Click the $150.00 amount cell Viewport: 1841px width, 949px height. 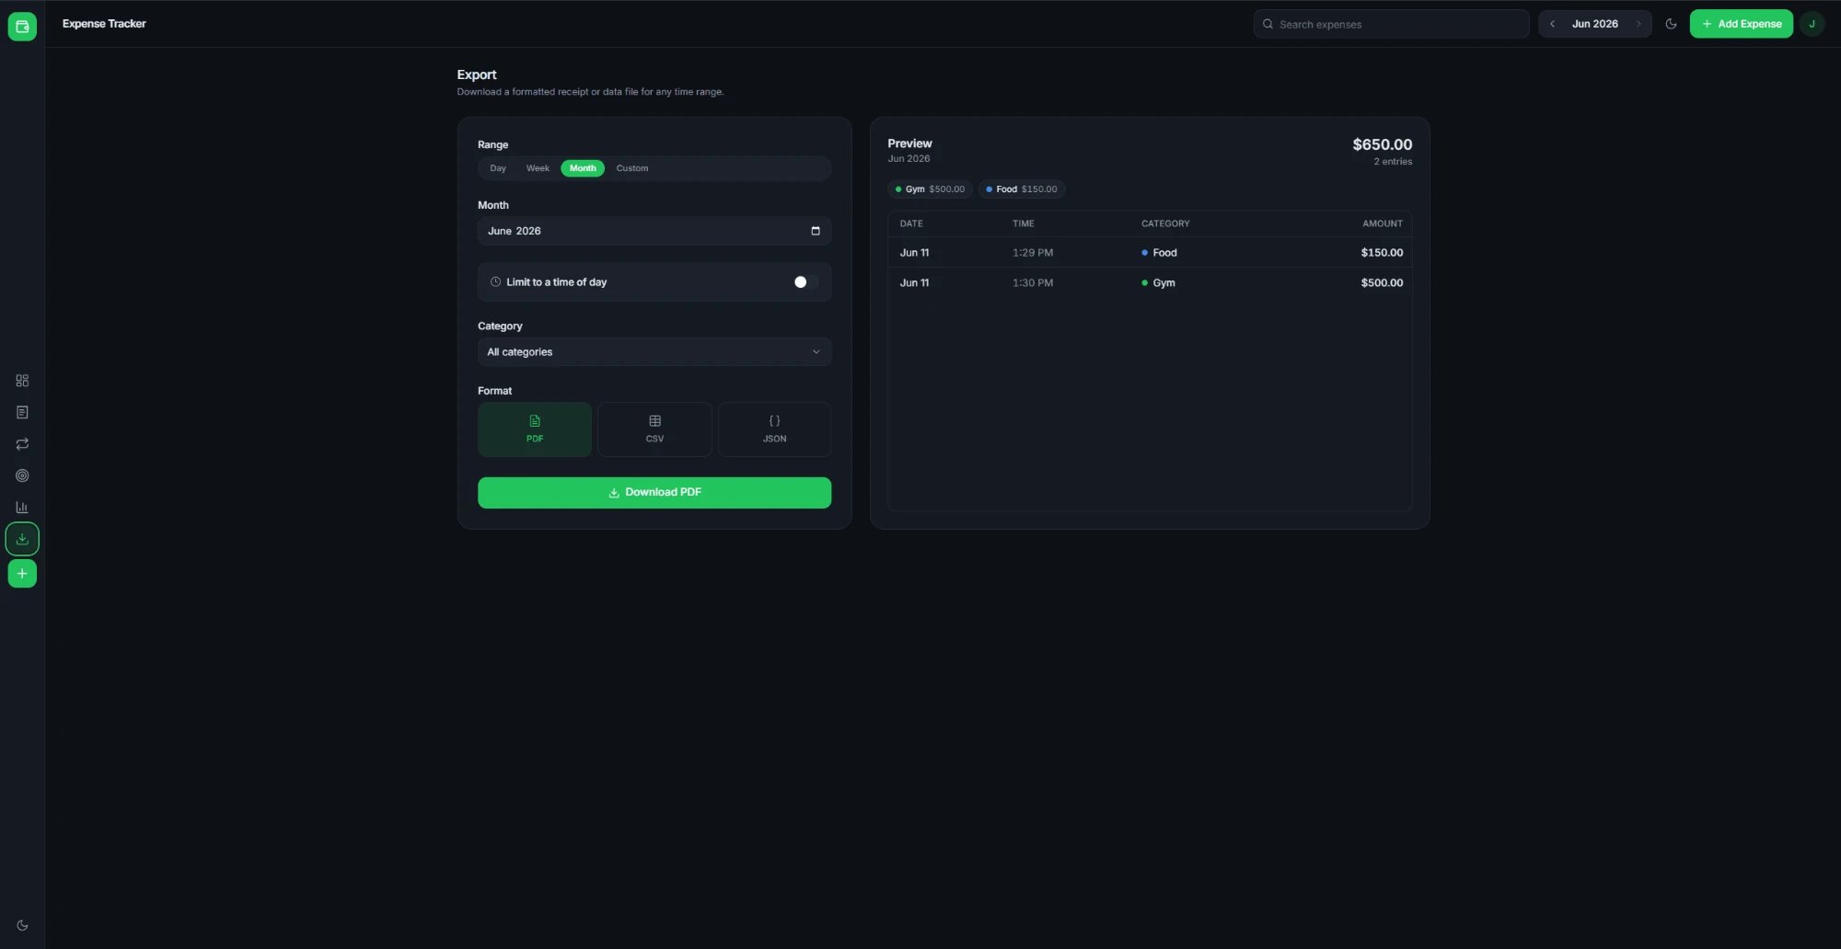coord(1382,253)
